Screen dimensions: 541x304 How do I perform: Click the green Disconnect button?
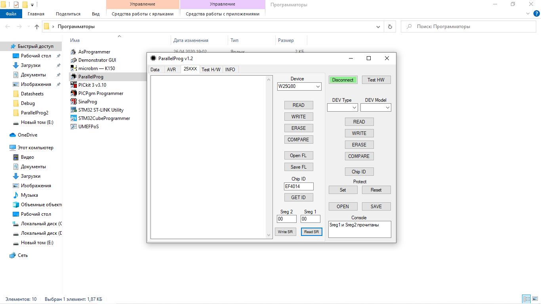(343, 80)
